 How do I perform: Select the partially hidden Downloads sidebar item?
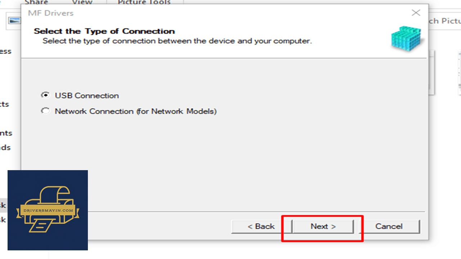5,147
